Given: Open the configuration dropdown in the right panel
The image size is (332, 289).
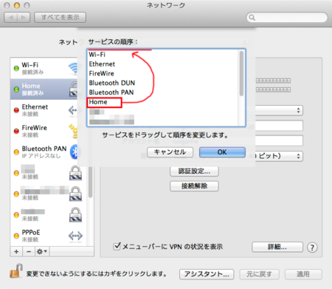Looking at the screenshot, I should click(279, 110).
